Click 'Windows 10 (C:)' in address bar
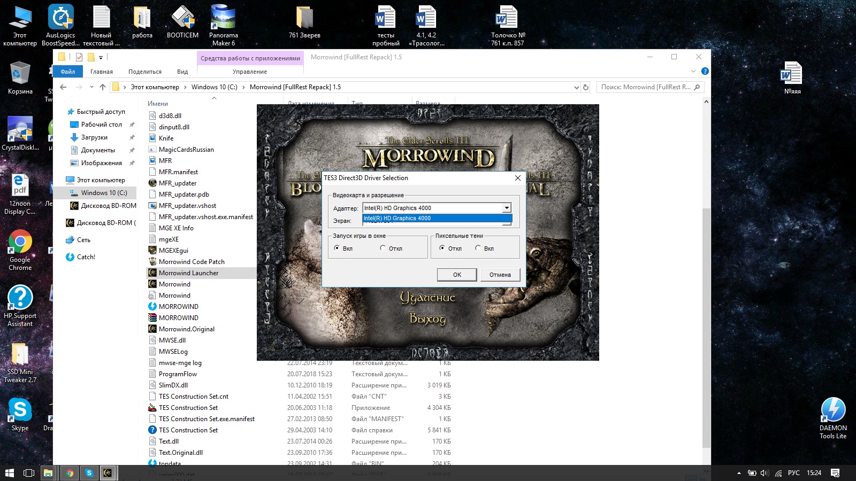This screenshot has width=856, height=481. click(x=214, y=87)
